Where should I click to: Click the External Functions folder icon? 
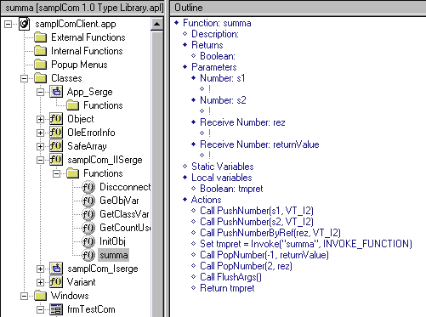(41, 37)
